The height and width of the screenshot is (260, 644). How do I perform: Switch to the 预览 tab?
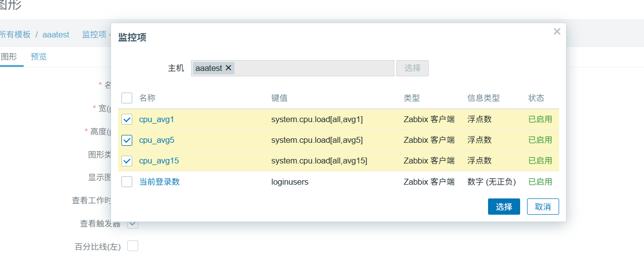click(x=38, y=57)
